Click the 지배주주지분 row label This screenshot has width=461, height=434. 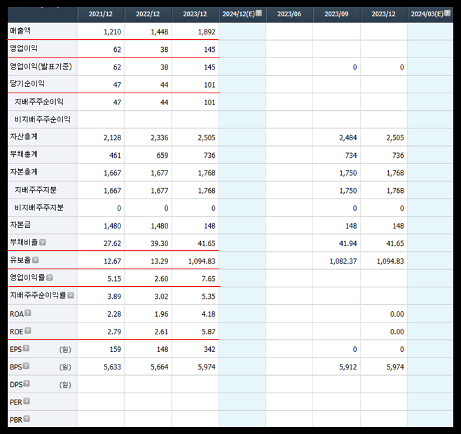(x=36, y=190)
